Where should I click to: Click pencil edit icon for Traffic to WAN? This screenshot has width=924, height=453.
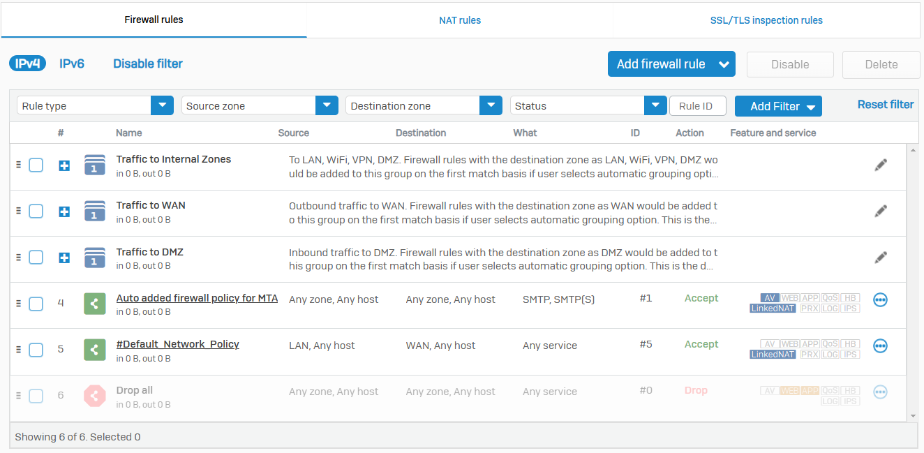tap(881, 211)
